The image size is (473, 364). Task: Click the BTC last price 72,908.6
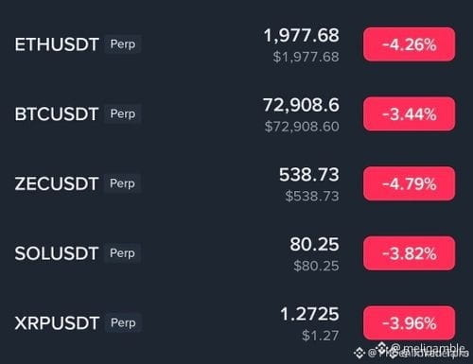coord(301,105)
